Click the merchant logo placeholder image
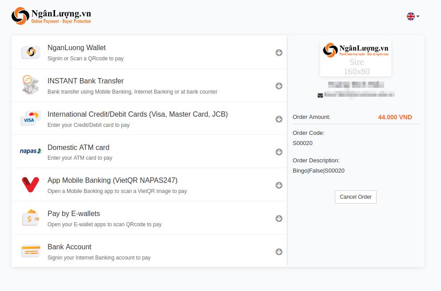The image size is (441, 291). 355,59
